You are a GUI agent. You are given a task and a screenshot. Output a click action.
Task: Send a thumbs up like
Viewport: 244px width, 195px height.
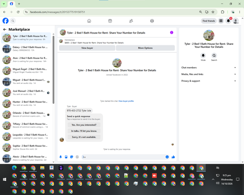[173, 157]
